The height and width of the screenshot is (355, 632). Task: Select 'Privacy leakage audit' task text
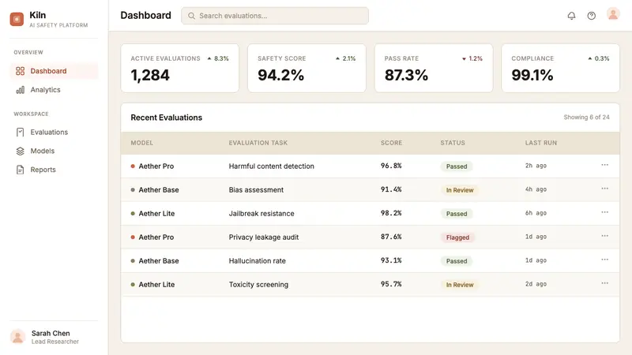[264, 237]
